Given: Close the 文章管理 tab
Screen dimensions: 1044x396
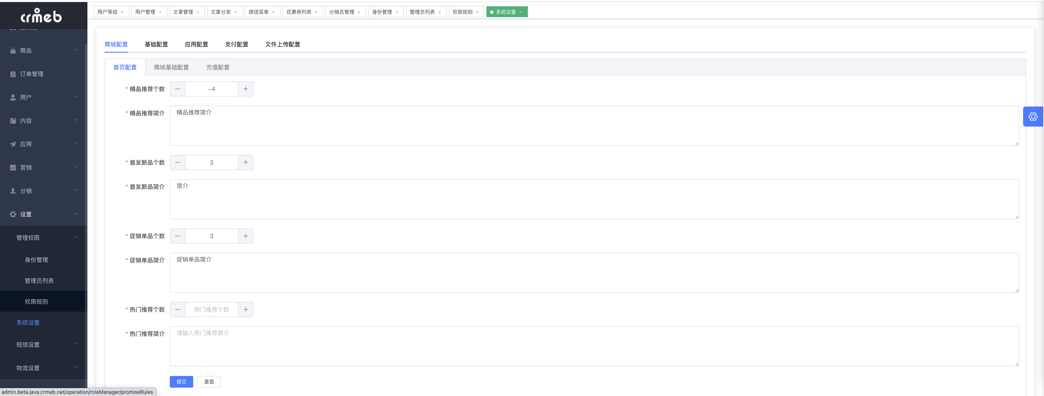Looking at the screenshot, I should tap(198, 12).
